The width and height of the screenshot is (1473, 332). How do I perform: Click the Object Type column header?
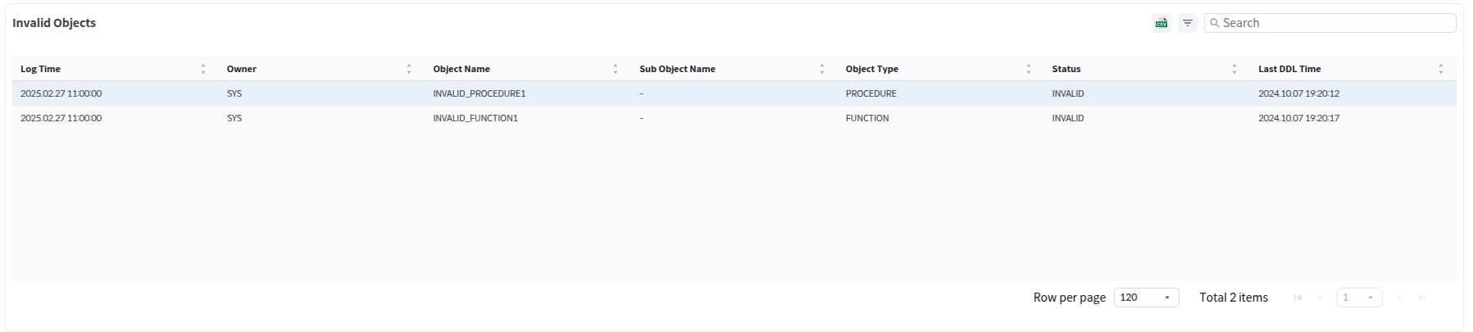click(872, 69)
